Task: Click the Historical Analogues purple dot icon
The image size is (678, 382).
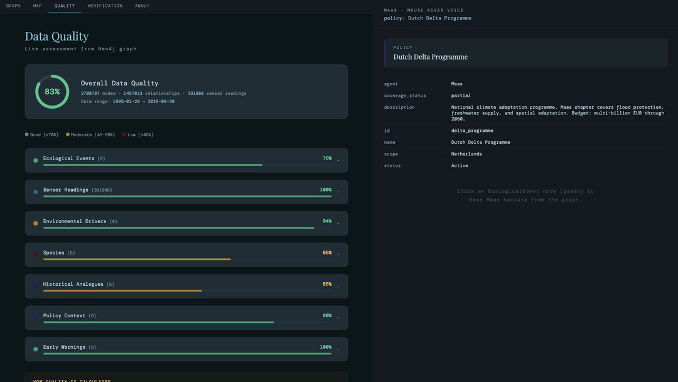Action: click(x=35, y=286)
